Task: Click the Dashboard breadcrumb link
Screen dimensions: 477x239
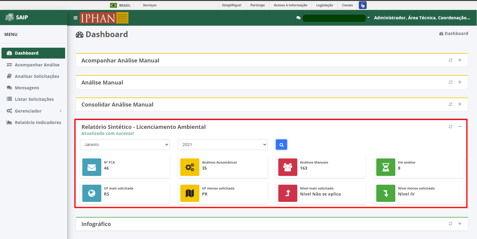Action: click(x=453, y=33)
